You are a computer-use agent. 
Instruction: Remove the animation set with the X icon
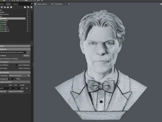(27, 88)
